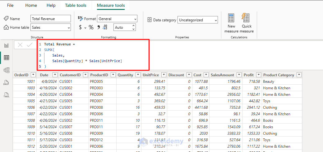Open Data category dropdown Uncategorized
The height and width of the screenshot is (152, 323).
point(197,20)
